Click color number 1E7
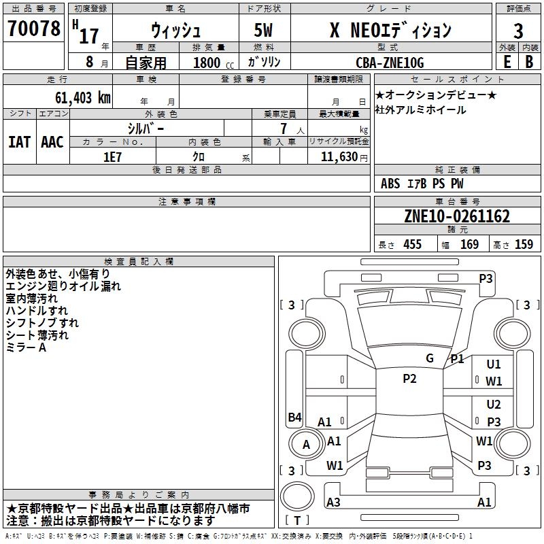 point(112,157)
